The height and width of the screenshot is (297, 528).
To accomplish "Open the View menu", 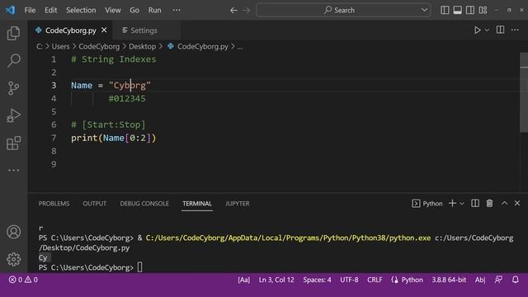I will pos(113,10).
